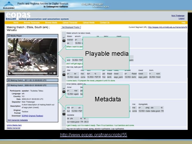192x144 pixels.
Task: Click the Unlink Media Item link
Action: pos(14,125)
